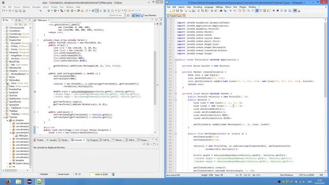Open the Notepad++ Language menu

209,7
